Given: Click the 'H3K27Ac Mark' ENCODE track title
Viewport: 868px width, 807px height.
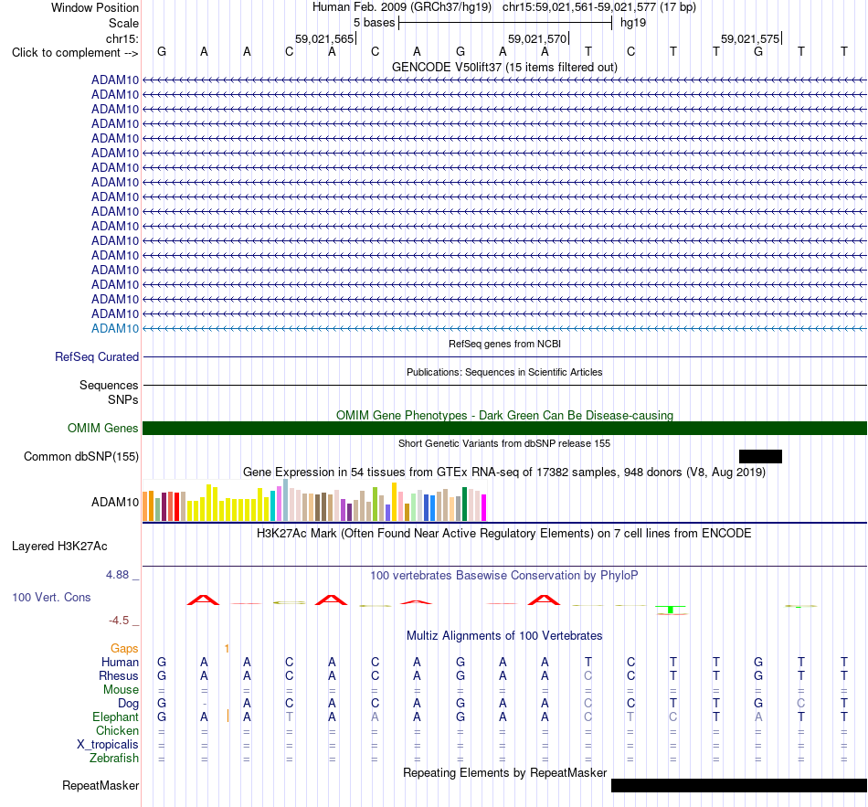Looking at the screenshot, I should pos(504,534).
